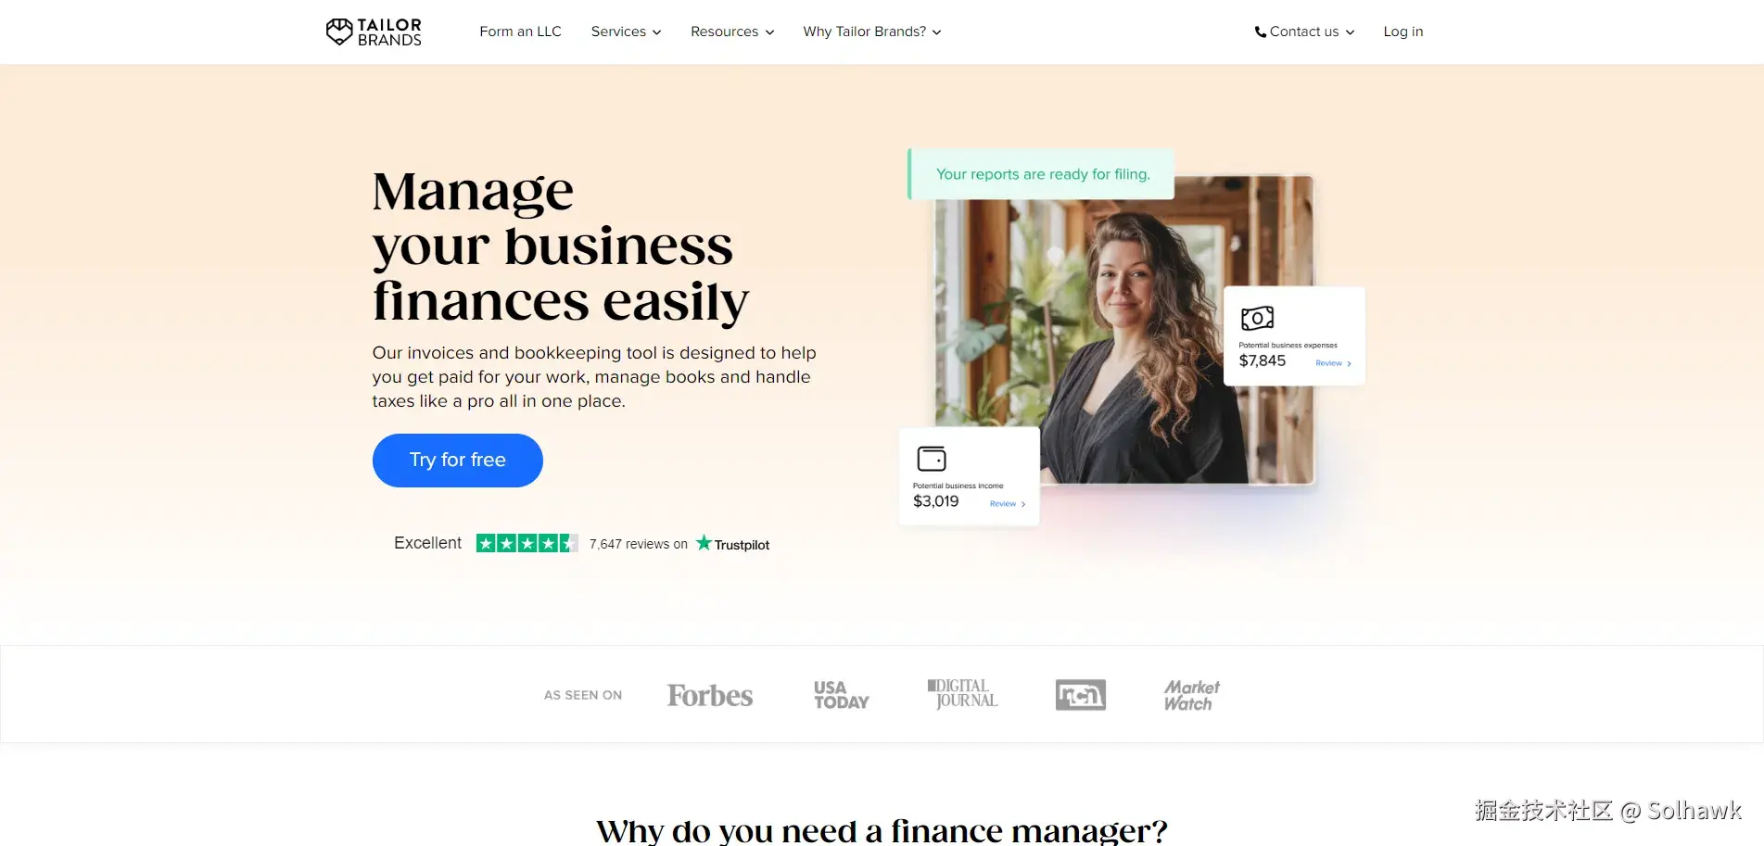
Task: Click the phone icon beside Contact us
Action: (x=1260, y=32)
